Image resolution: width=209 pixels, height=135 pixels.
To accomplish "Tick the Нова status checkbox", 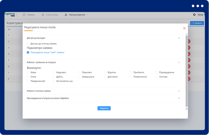I will tap(28, 72).
